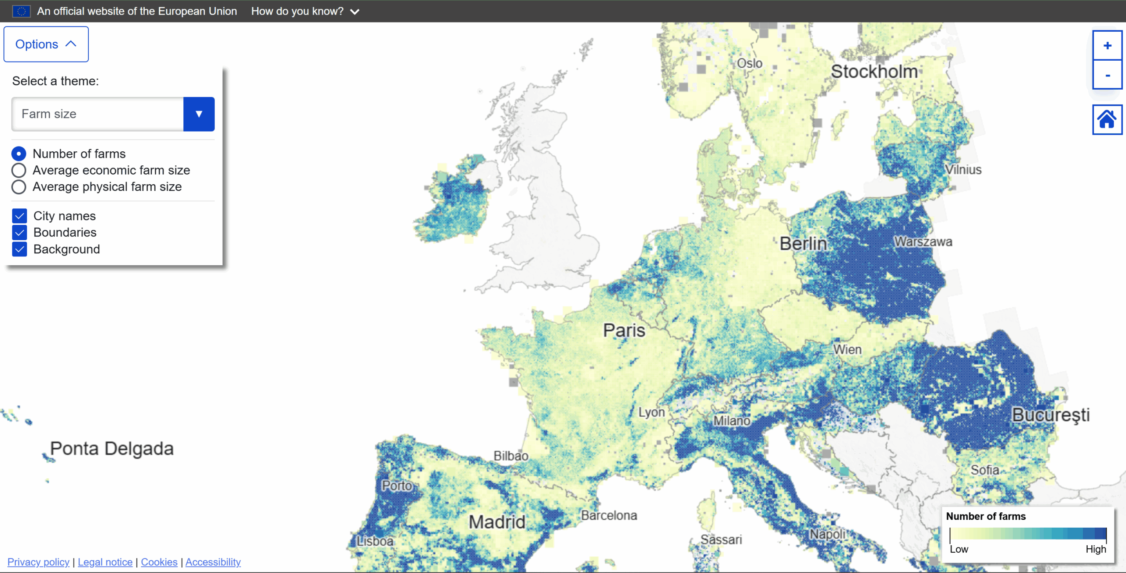Choose Average physical farm size
Viewport: 1126px width, 573px height.
19,187
